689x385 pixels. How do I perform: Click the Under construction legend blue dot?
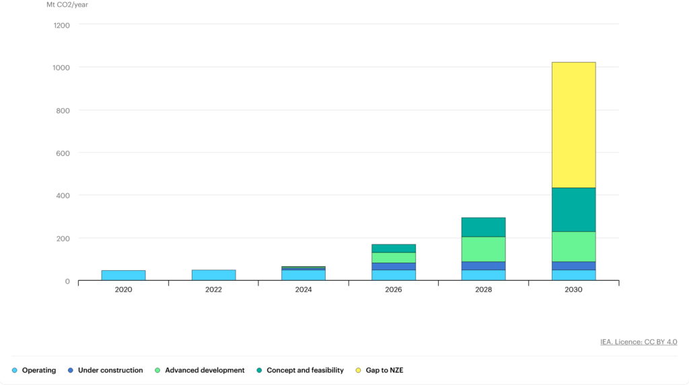[x=71, y=370]
